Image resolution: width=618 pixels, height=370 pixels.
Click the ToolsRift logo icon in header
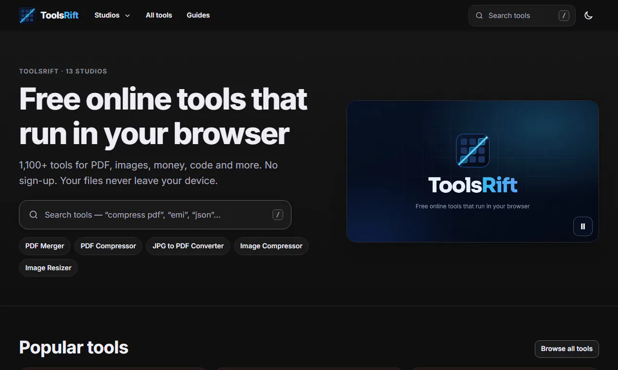[27, 15]
